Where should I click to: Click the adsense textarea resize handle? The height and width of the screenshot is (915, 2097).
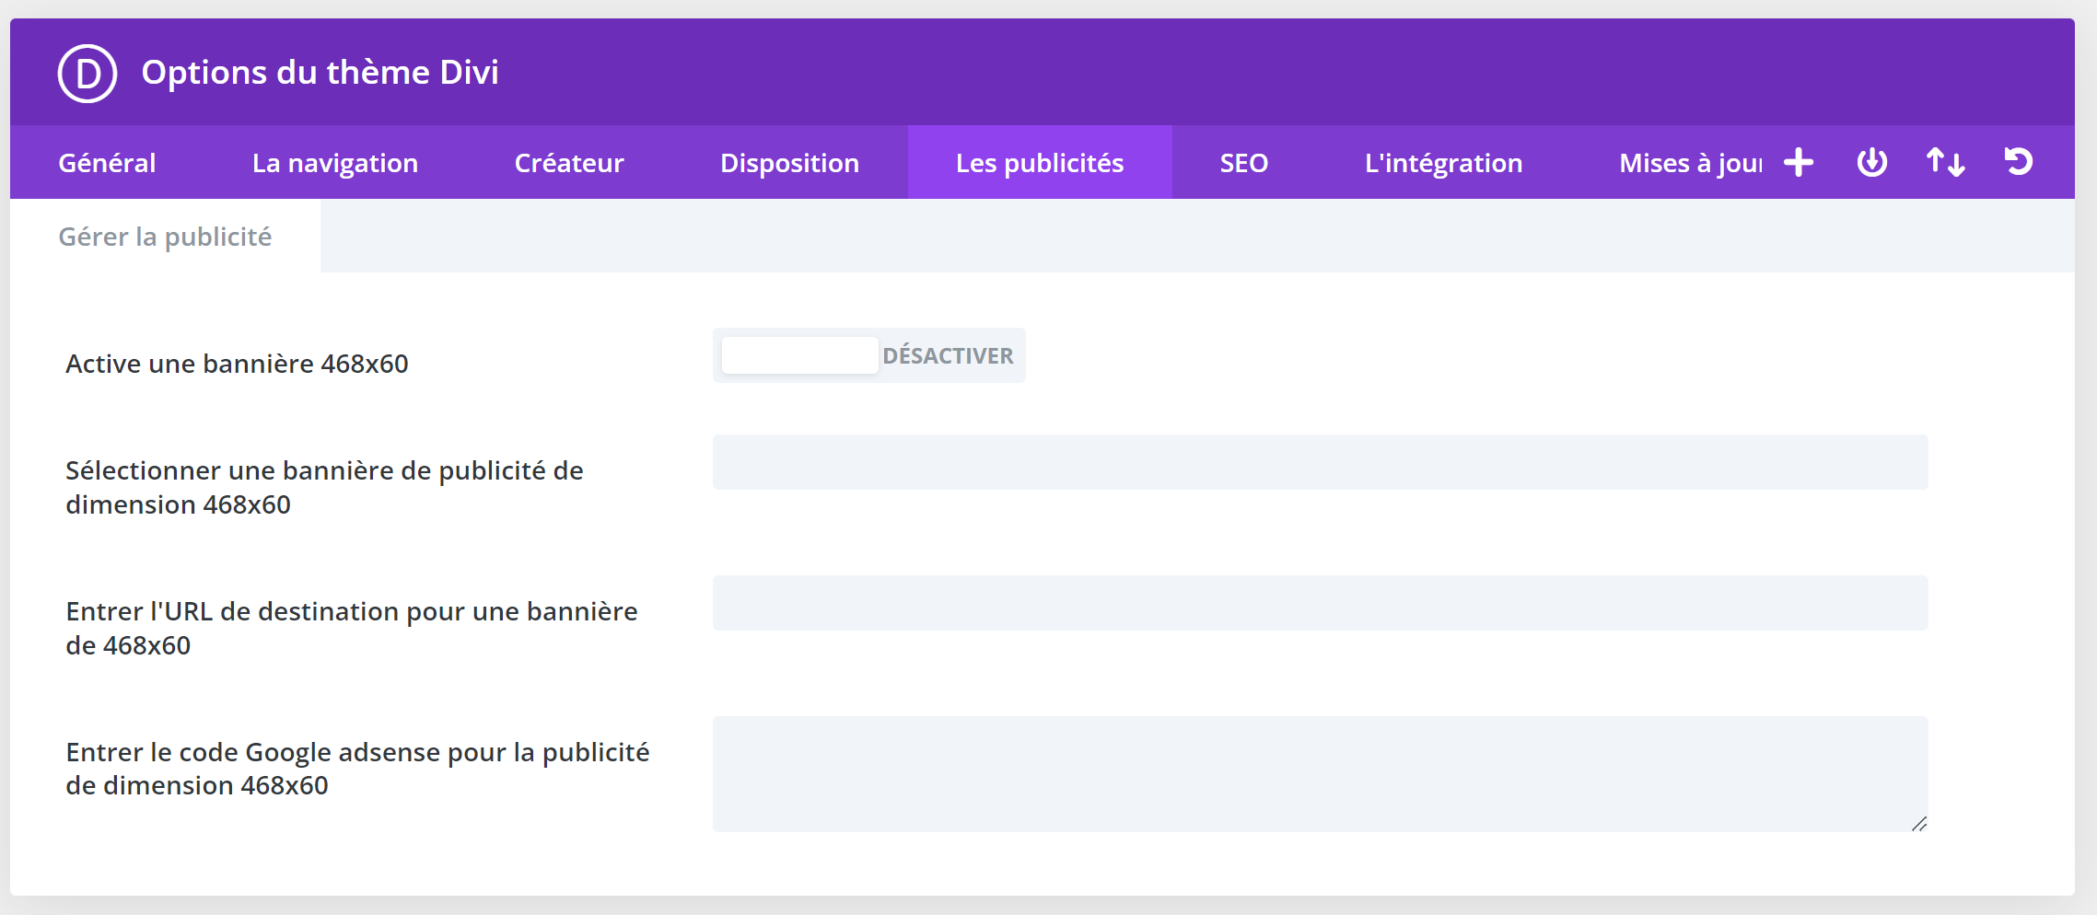(1918, 823)
